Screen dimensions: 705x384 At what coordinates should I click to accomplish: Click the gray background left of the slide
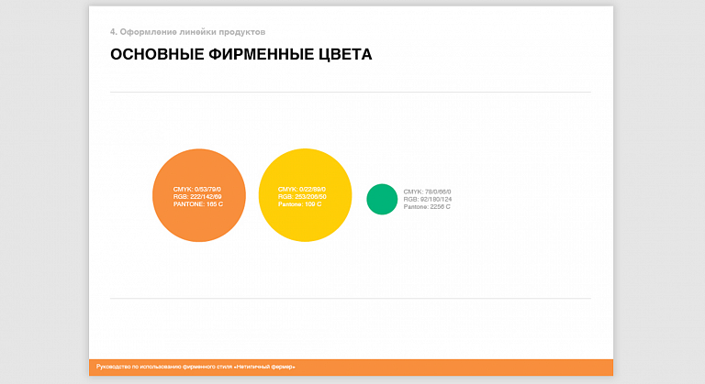pos(44,192)
